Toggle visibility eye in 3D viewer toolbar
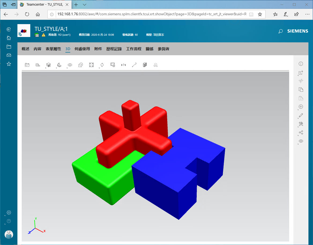This screenshot has width=313, height=245. [70, 65]
